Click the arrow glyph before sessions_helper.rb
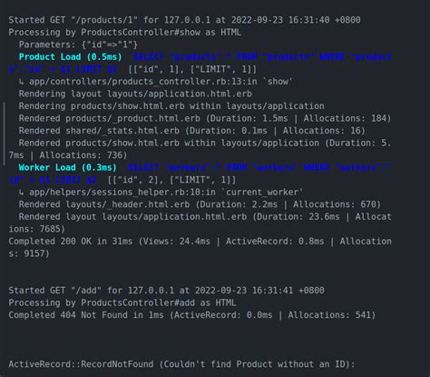Screen dimensions: 430x377 (21, 193)
